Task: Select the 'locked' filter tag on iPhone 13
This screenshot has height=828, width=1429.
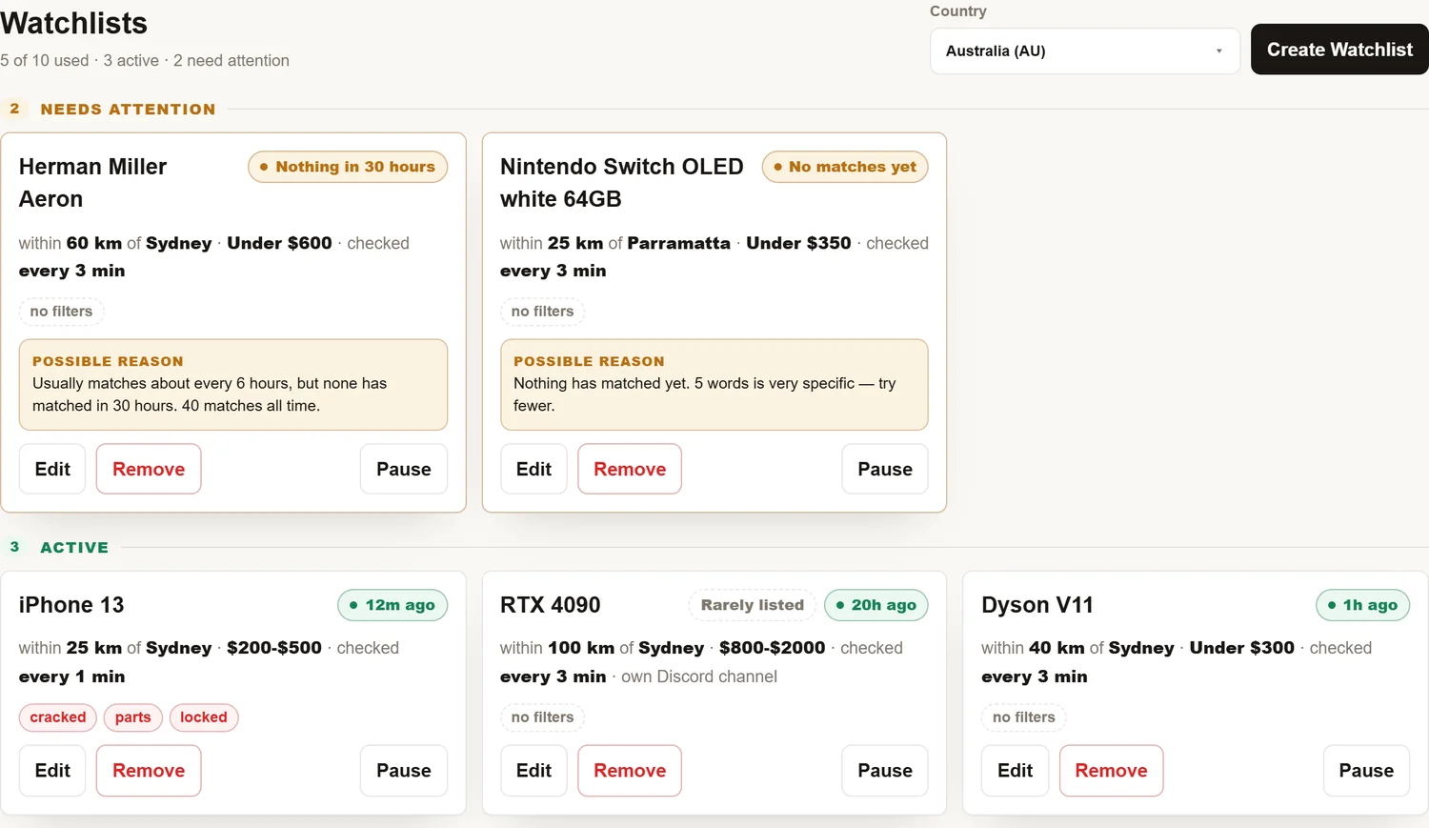Action: click(204, 717)
